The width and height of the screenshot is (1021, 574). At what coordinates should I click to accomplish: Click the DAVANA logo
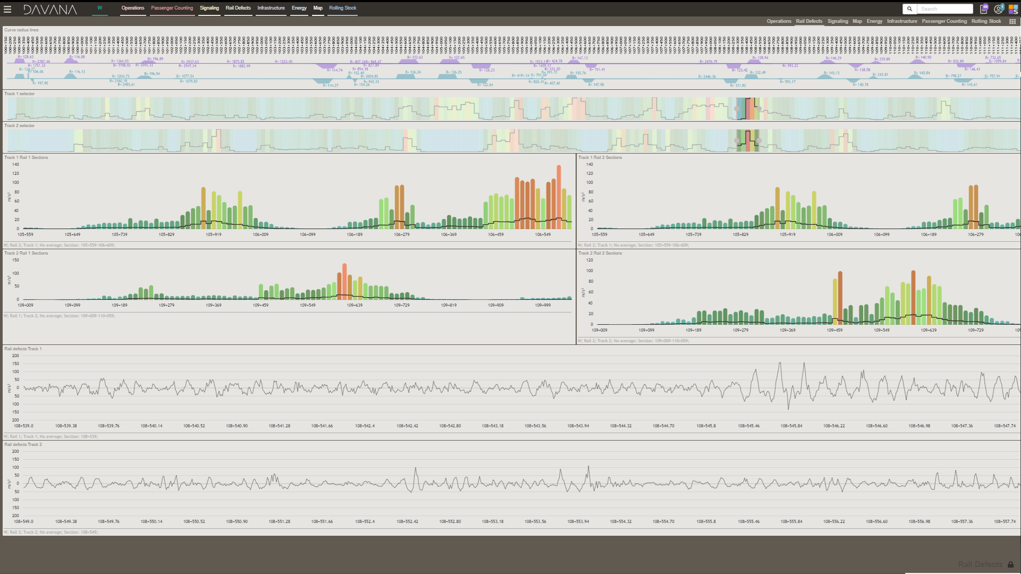pos(50,9)
